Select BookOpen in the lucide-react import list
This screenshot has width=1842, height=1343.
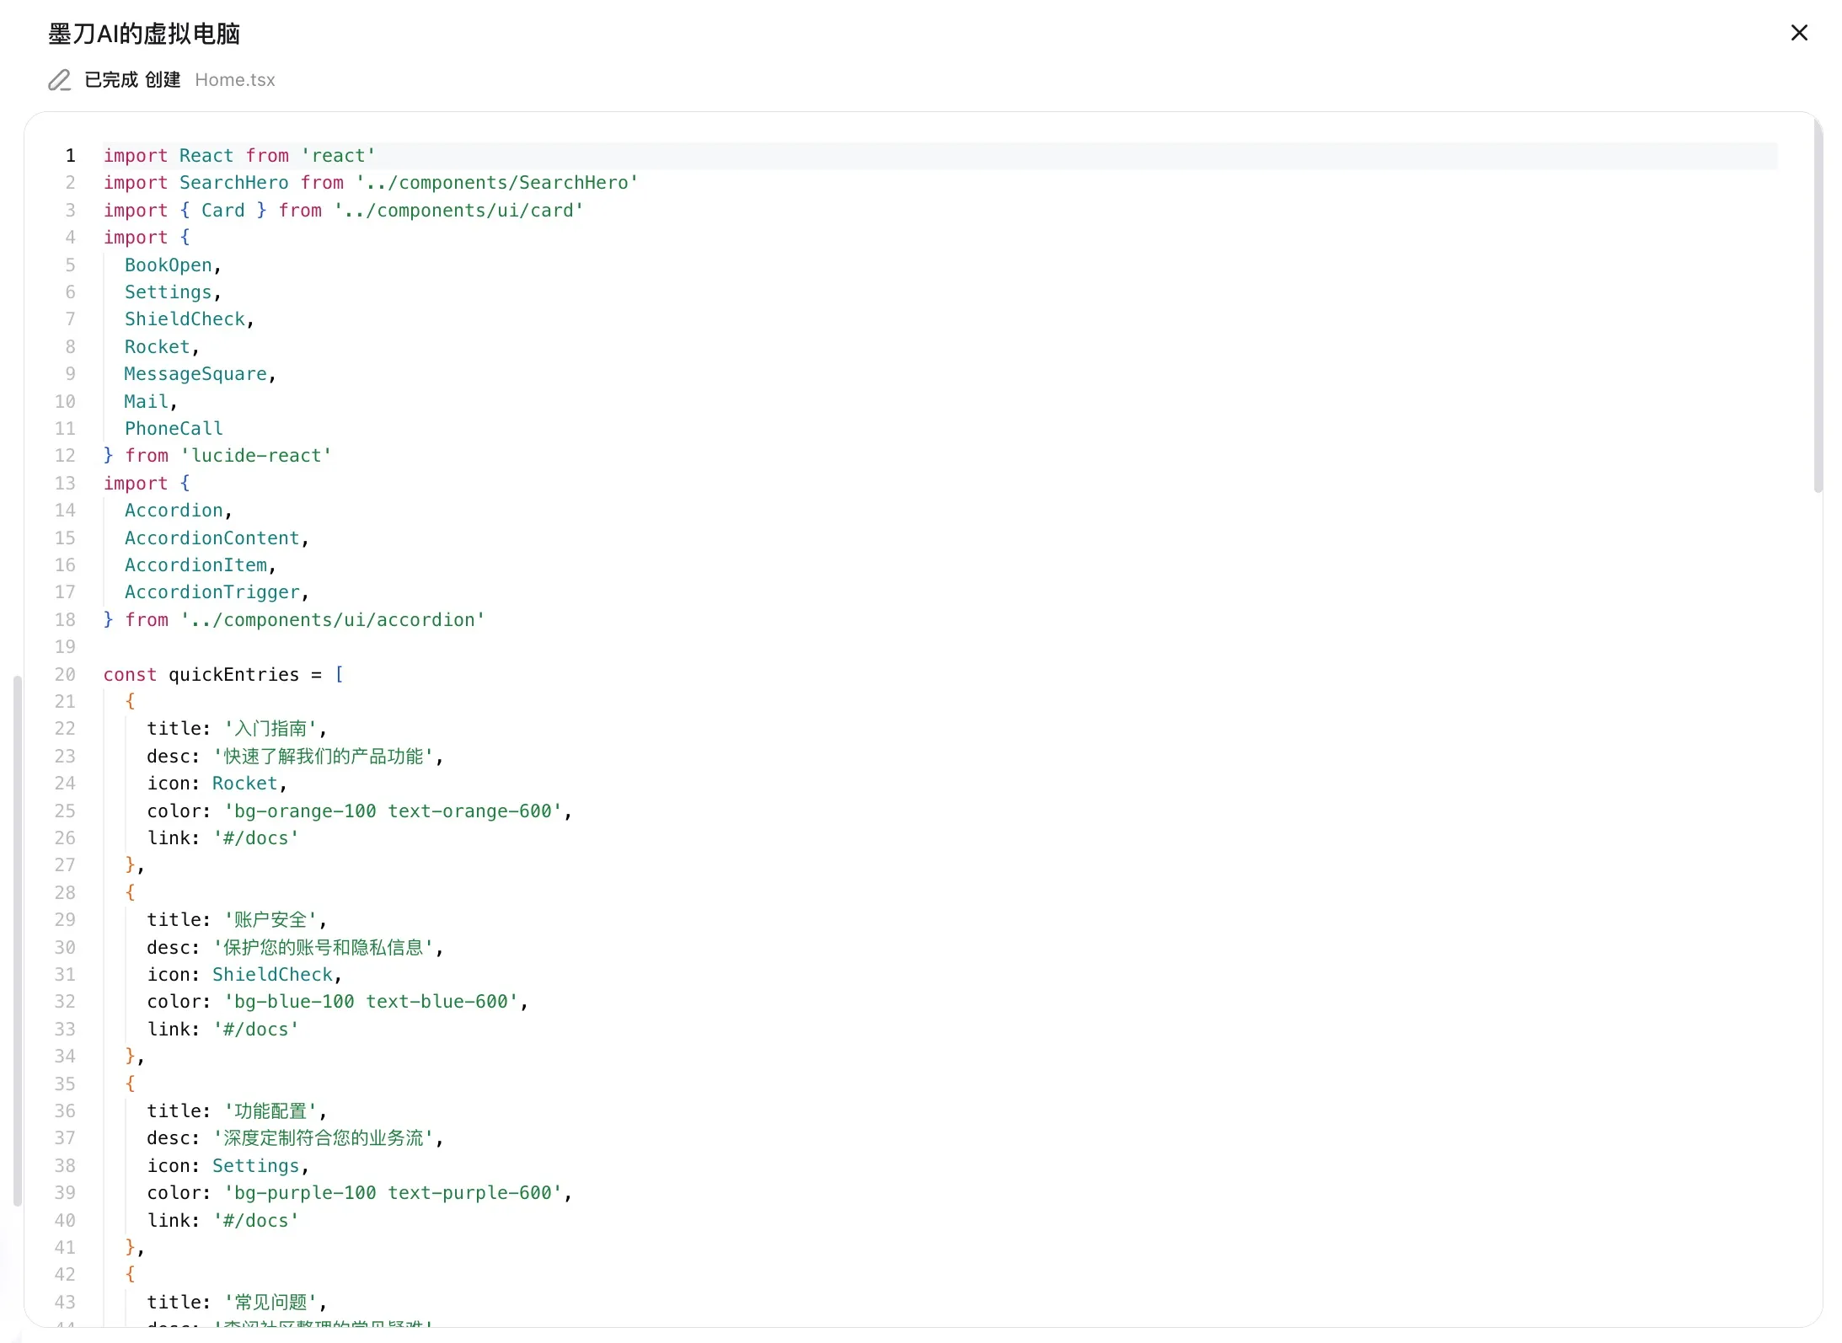169,265
